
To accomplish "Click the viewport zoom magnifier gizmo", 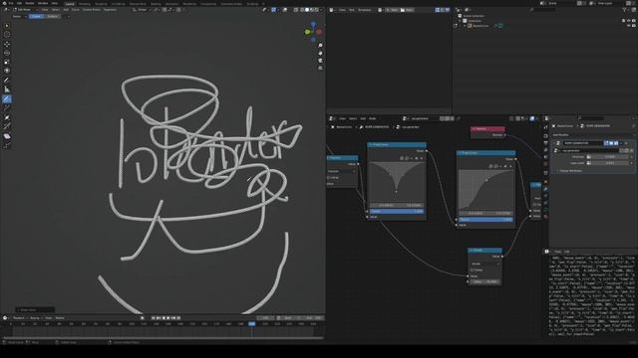I will (x=320, y=46).
